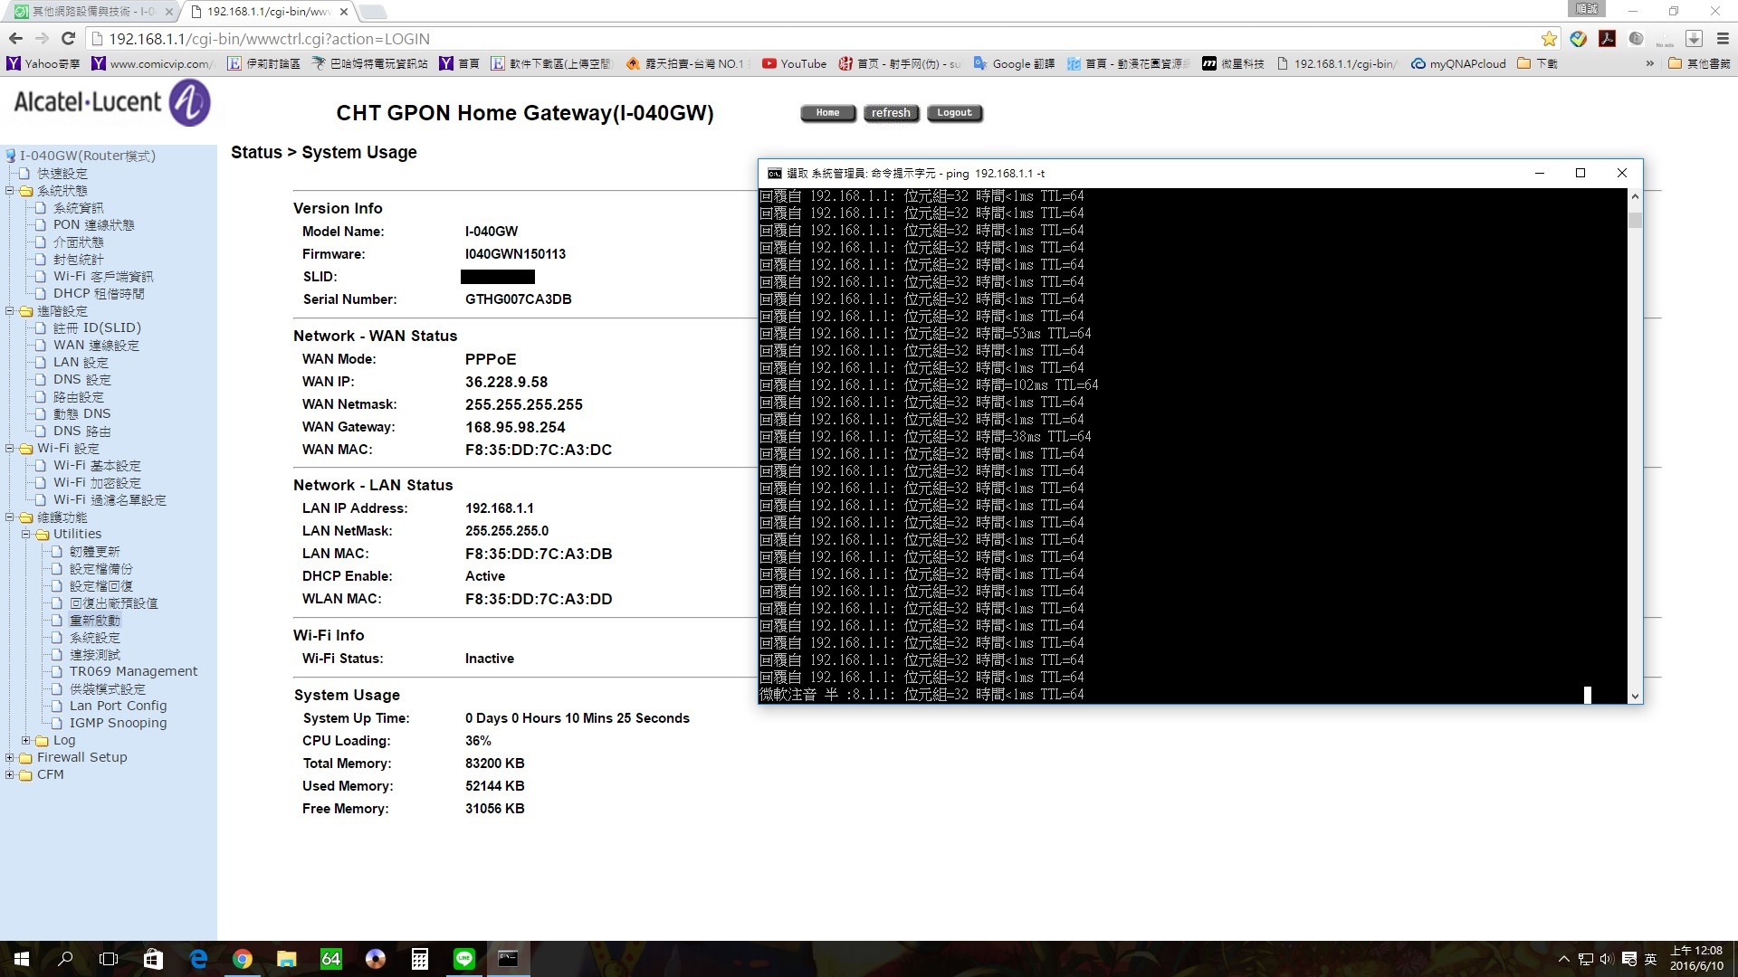
Task: Launch Microsoft Edge from the taskbar
Action: click(x=198, y=959)
